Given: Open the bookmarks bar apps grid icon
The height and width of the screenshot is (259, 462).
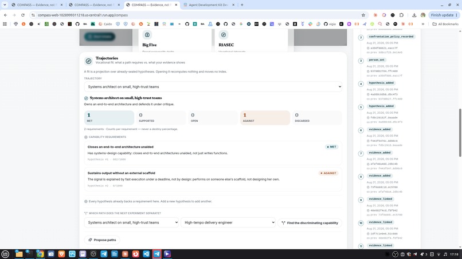Looking at the screenshot, I should (5, 24).
